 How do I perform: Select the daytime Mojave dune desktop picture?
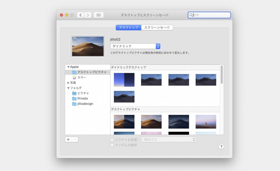151,122
